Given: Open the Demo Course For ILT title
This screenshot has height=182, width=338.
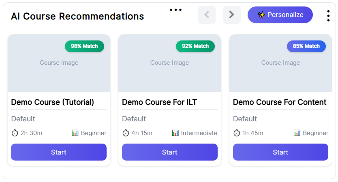Looking at the screenshot, I should 159,102.
